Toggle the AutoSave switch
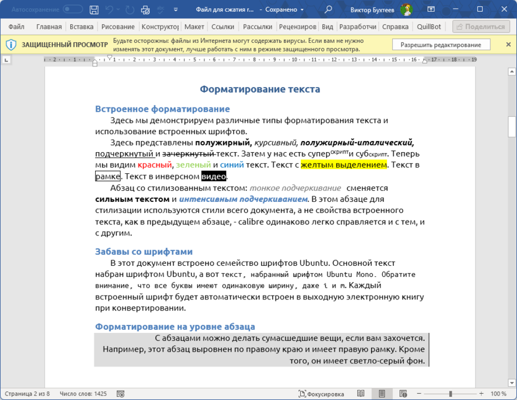This screenshot has height=400, width=517. click(x=73, y=10)
